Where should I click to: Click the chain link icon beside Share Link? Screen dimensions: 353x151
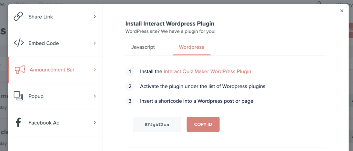(x=18, y=17)
